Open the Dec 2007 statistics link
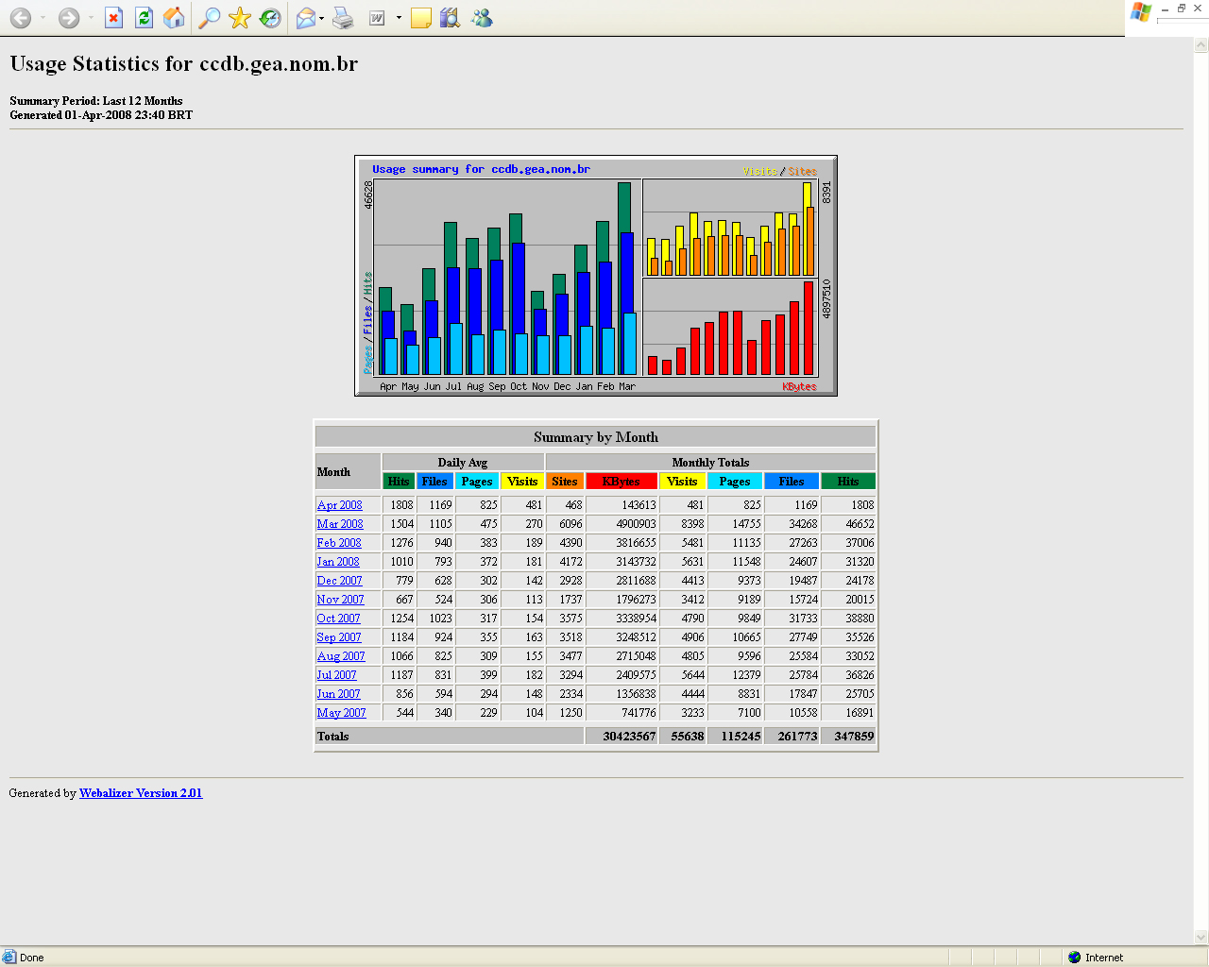 coord(339,581)
